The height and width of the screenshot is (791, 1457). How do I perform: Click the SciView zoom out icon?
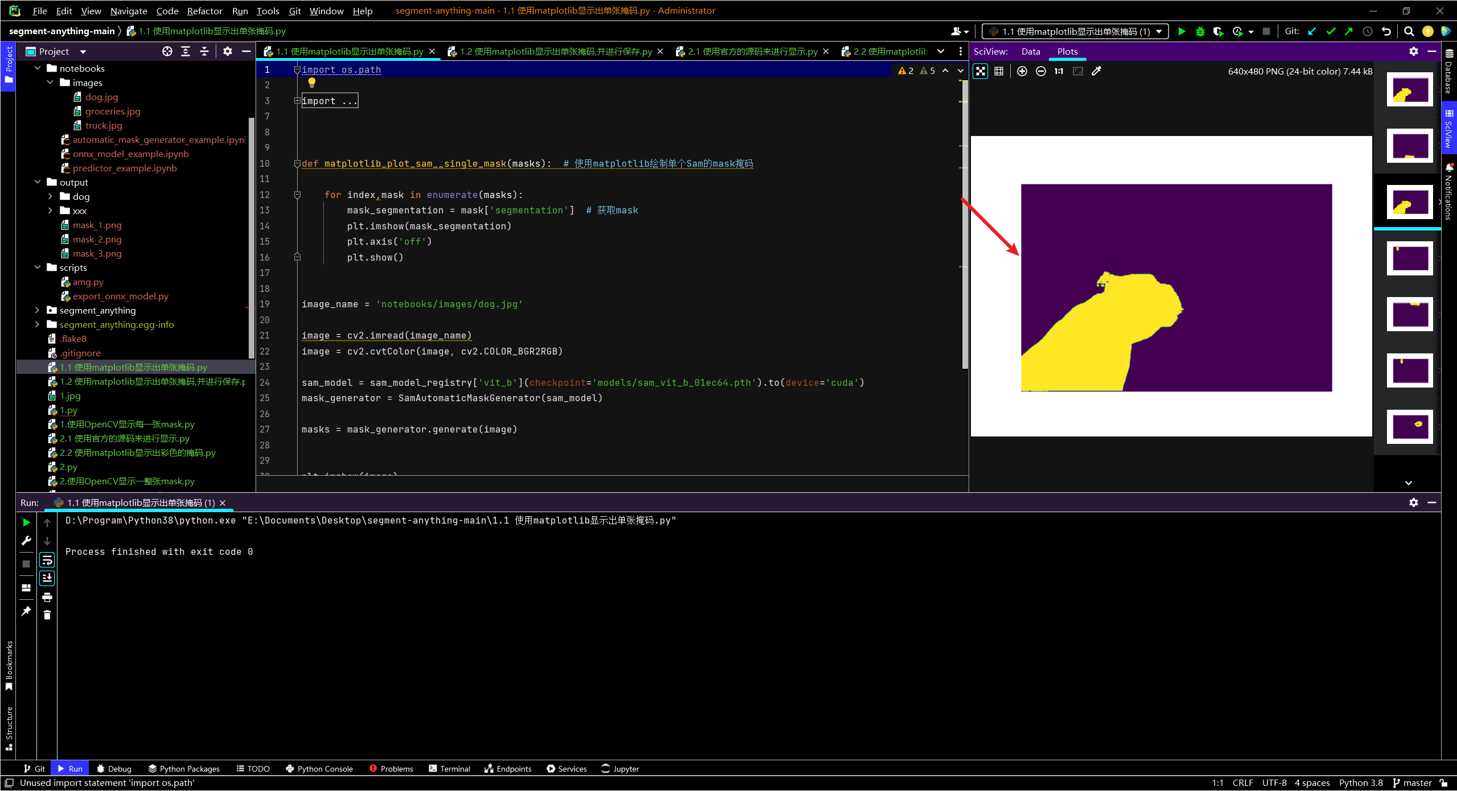coord(1040,71)
